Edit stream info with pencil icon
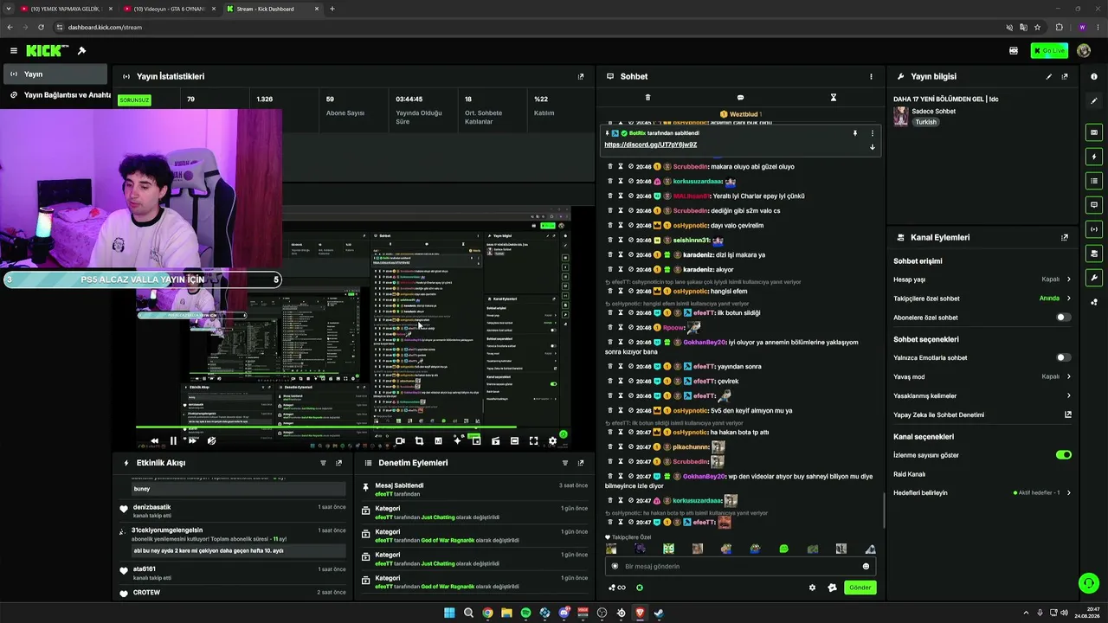This screenshot has height=623, width=1108. [x=1048, y=76]
